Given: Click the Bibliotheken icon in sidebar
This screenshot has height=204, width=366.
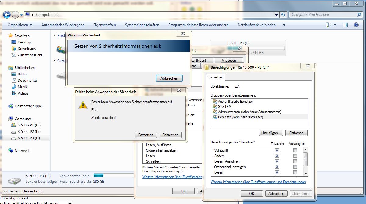Looking at the screenshot, I should [11, 68].
